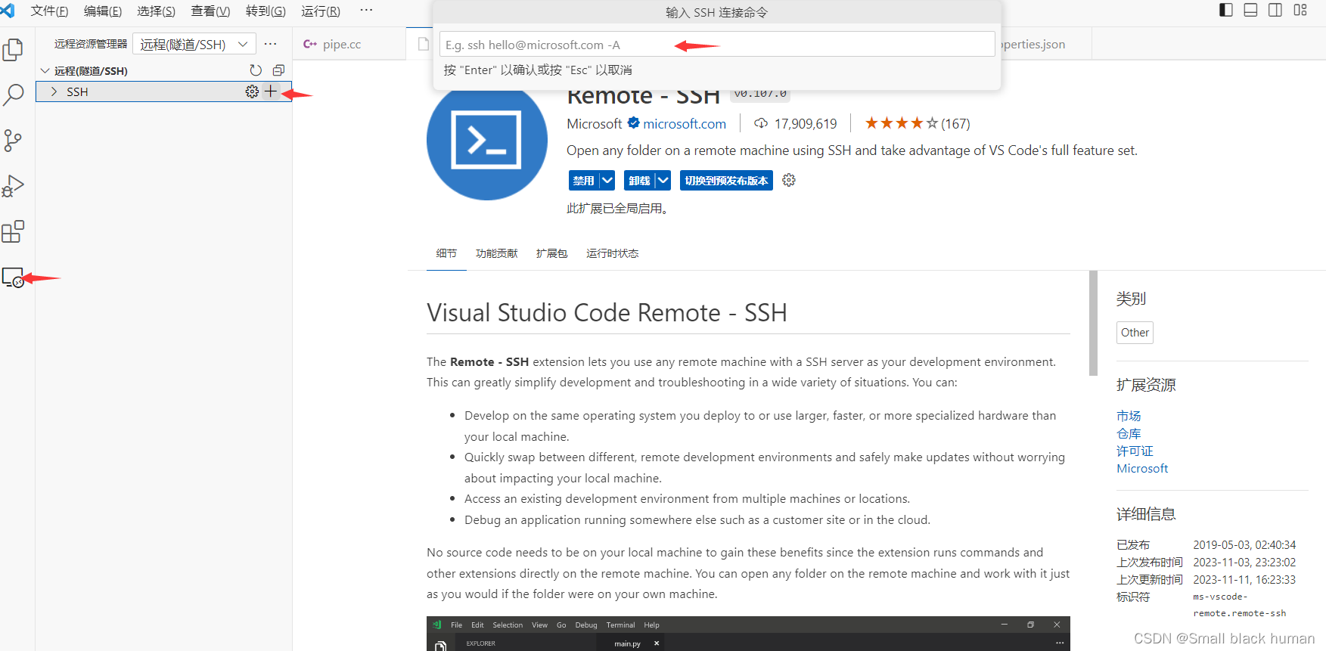Open the Explorer view in activity bar
Image resolution: width=1326 pixels, height=651 pixels.
[13, 50]
